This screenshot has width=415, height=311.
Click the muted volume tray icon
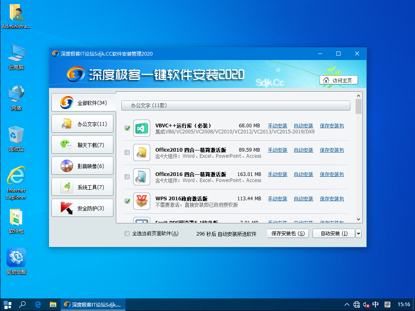366,305
